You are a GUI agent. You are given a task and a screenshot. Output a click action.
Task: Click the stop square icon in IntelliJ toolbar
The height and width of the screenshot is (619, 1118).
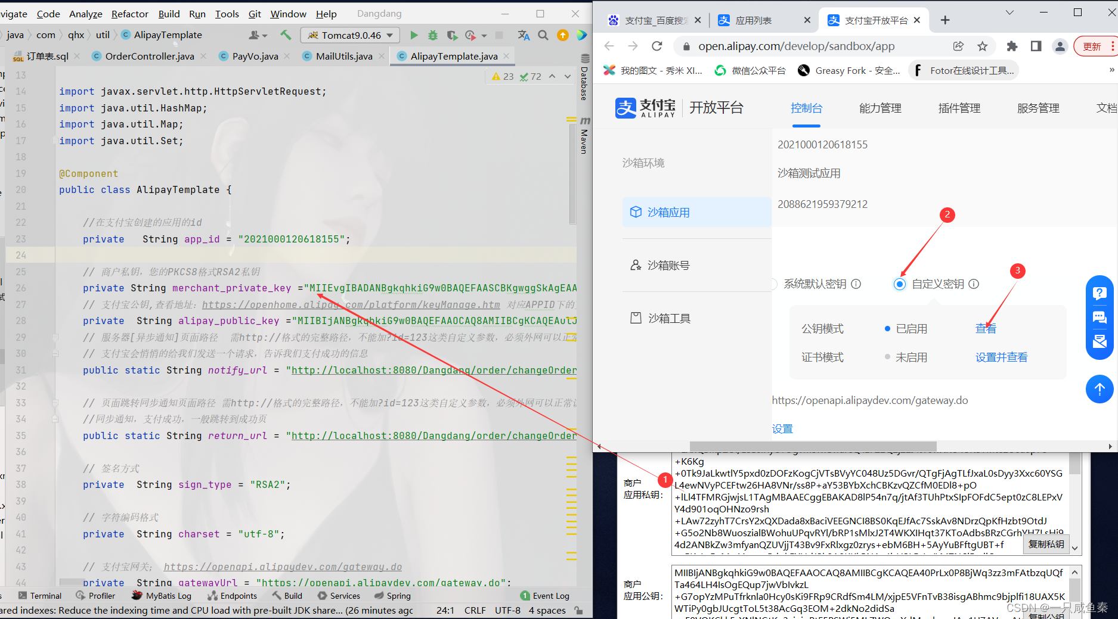pyautogui.click(x=499, y=35)
